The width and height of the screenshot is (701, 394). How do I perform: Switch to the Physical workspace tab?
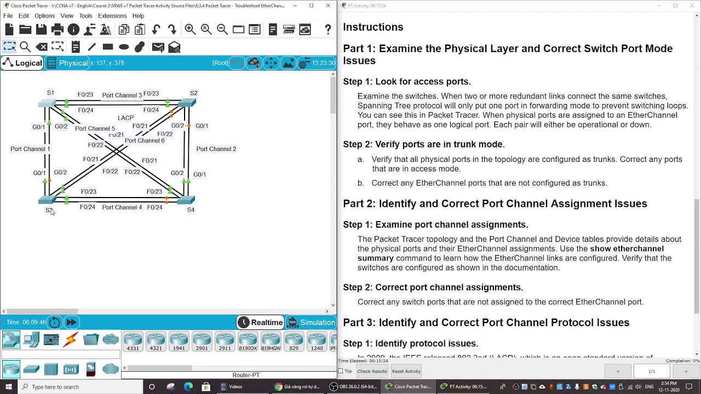(x=67, y=63)
